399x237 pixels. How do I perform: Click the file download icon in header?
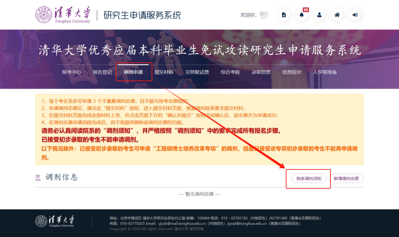tap(284, 15)
